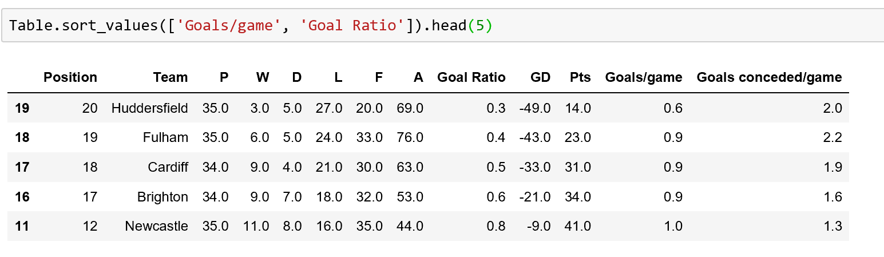Click the number 5 inside head()
Viewport: 884px width, 257px height.
click(x=480, y=26)
